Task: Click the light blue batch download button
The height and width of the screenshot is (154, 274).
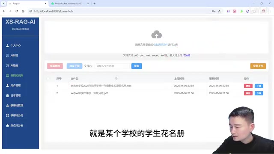Action: (x=74, y=66)
